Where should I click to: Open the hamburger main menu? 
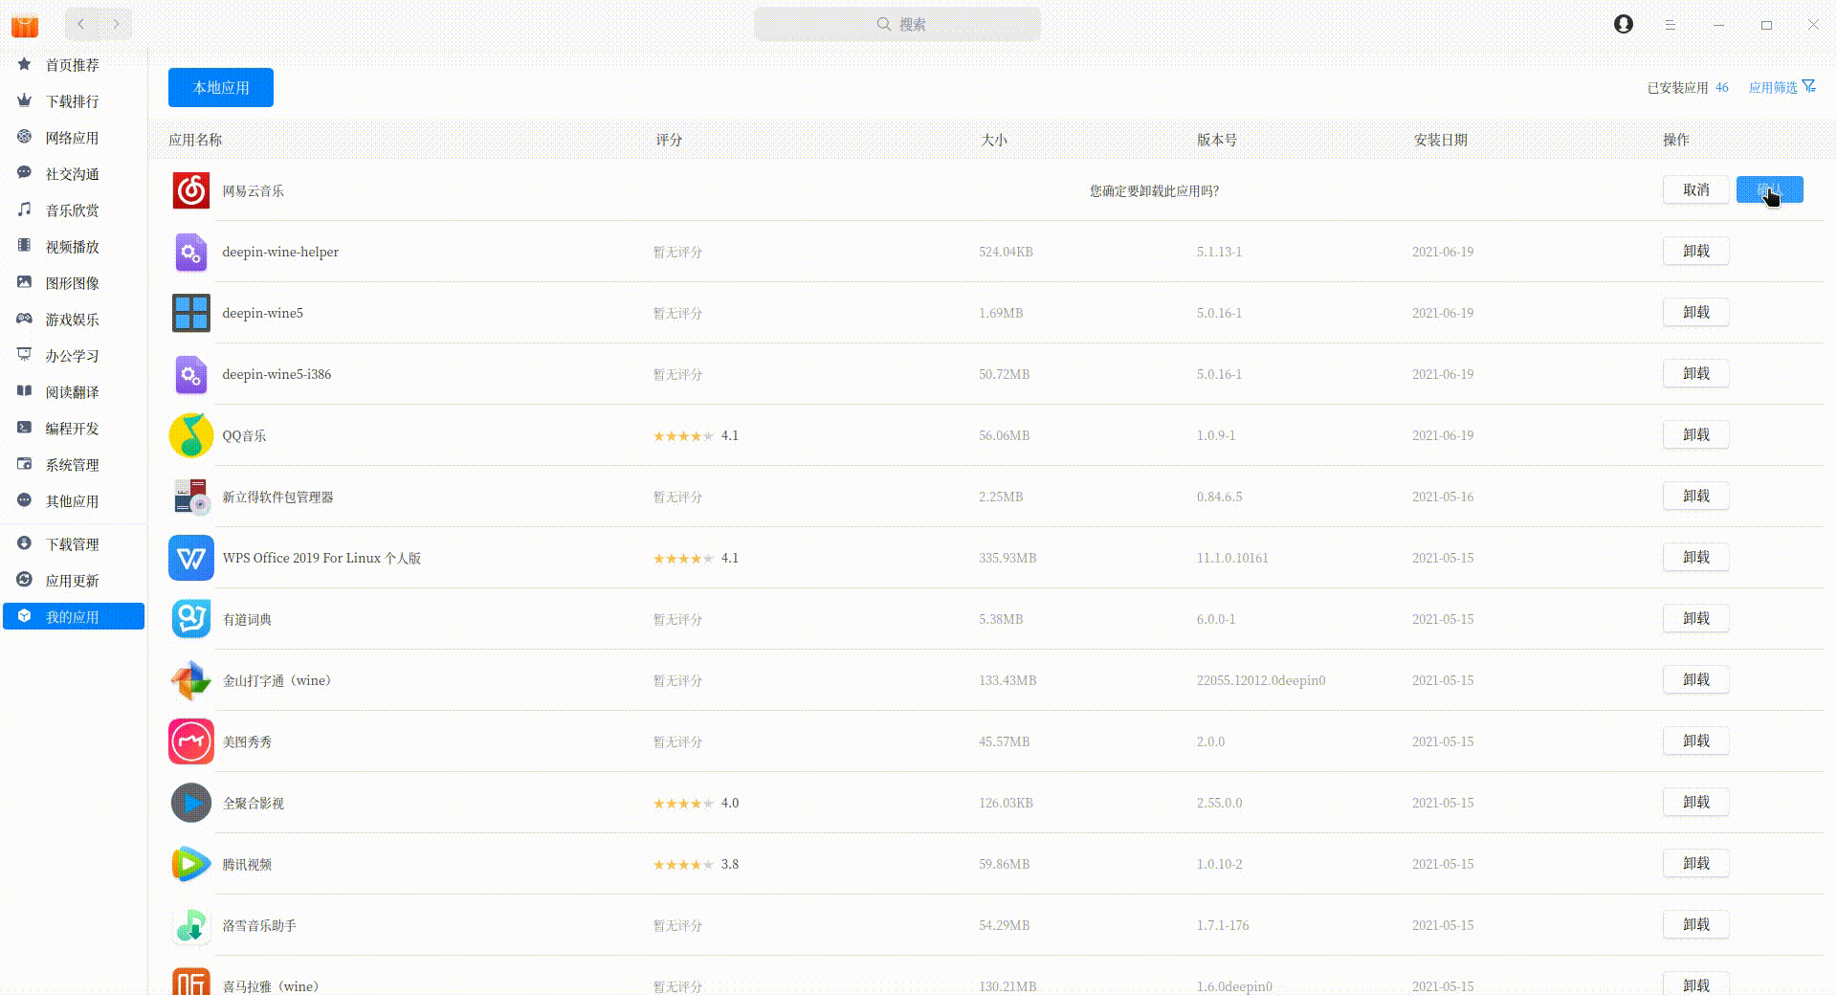click(x=1671, y=25)
